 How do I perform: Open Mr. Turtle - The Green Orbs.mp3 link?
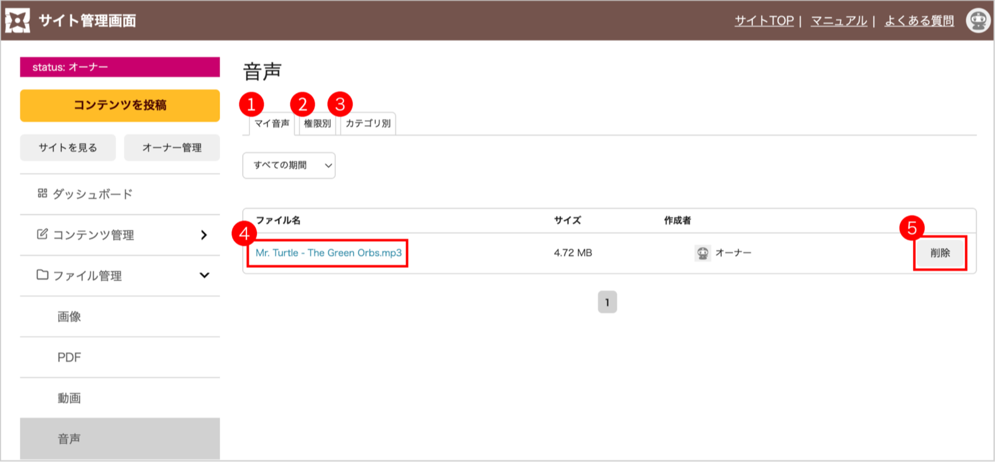[x=328, y=253]
